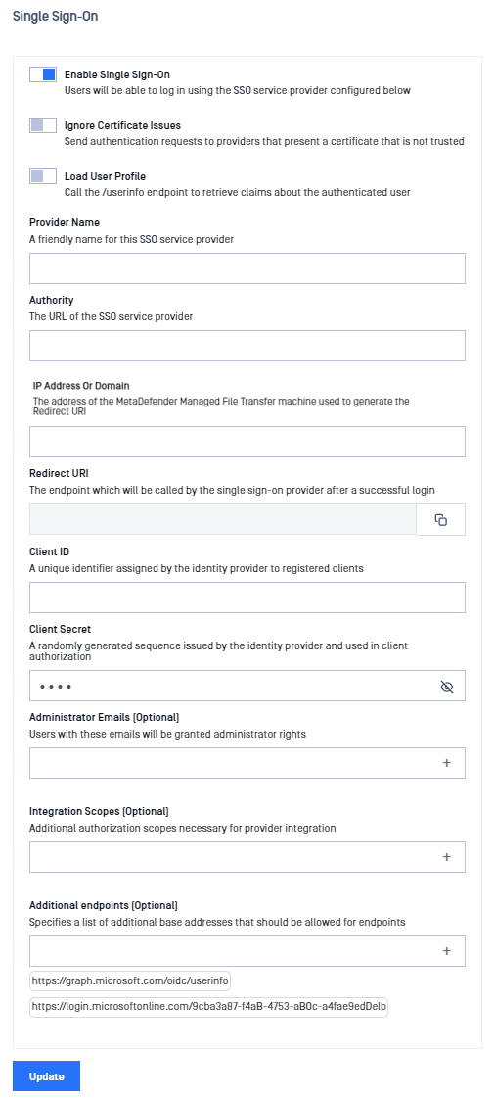
Task: Select the login.microsoftonline.com endpoint tag
Action: coord(208,1008)
